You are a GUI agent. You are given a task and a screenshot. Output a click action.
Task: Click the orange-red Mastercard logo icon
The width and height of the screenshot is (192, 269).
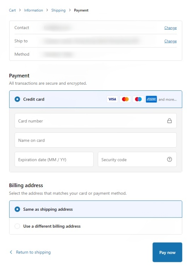pyautogui.click(x=125, y=99)
